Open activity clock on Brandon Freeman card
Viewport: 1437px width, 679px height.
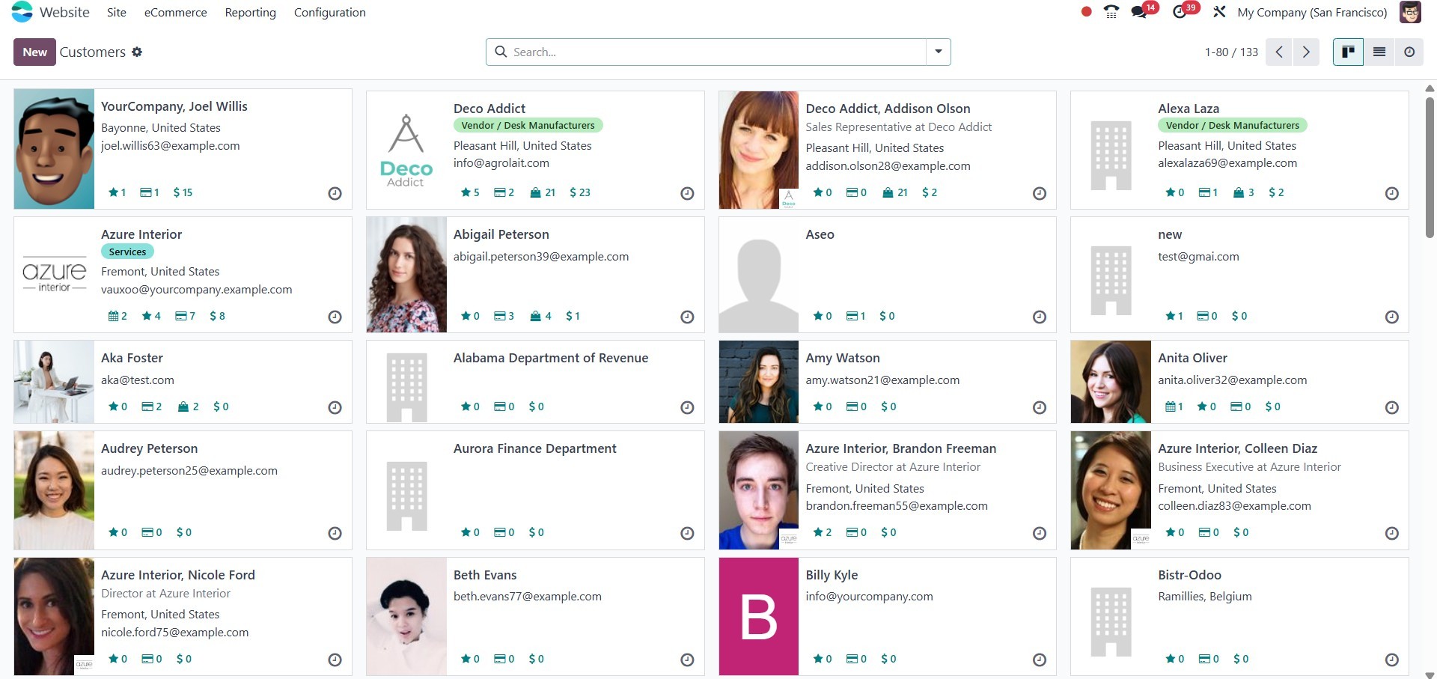click(1040, 534)
